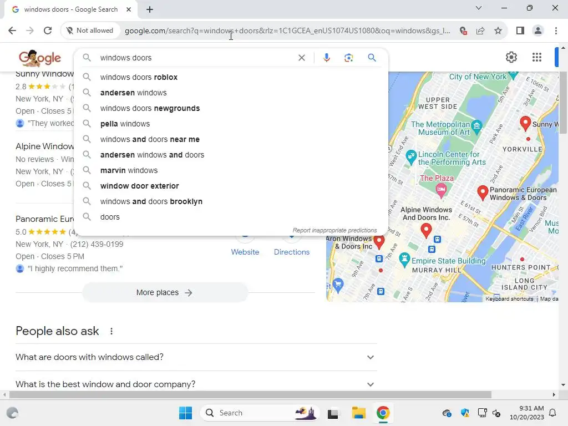Open Chrome from the taskbar
The width and height of the screenshot is (568, 426).
coord(383,413)
